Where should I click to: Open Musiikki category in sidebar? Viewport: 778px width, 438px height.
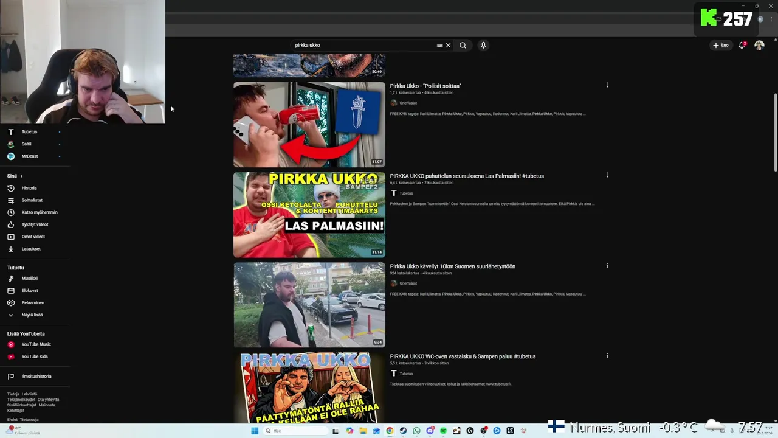click(x=29, y=278)
